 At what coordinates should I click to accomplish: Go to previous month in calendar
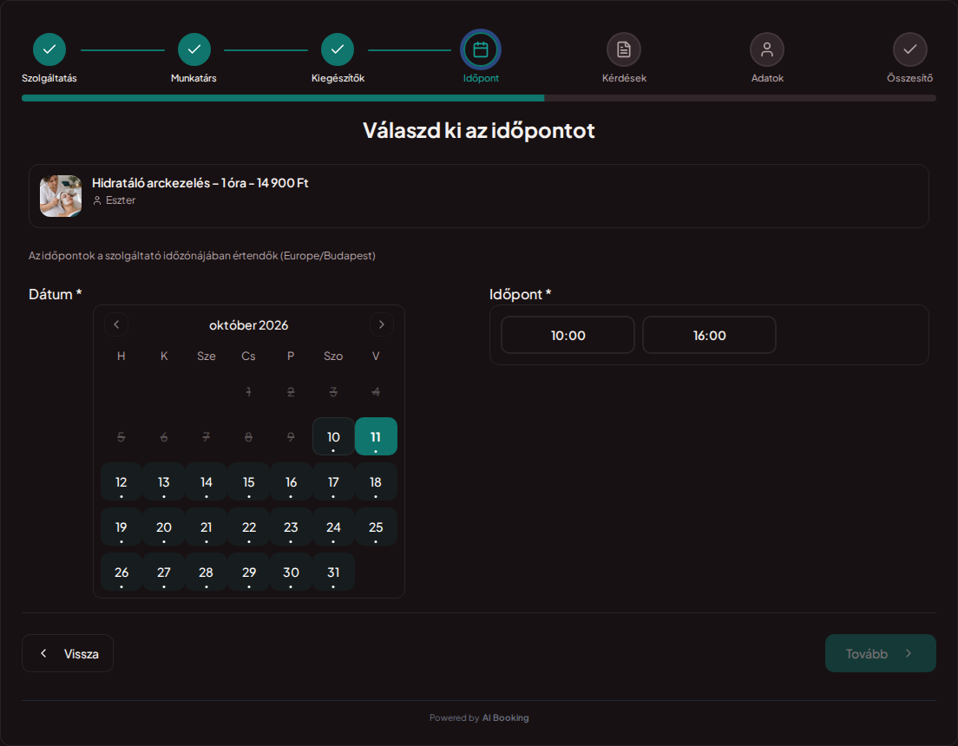(116, 324)
